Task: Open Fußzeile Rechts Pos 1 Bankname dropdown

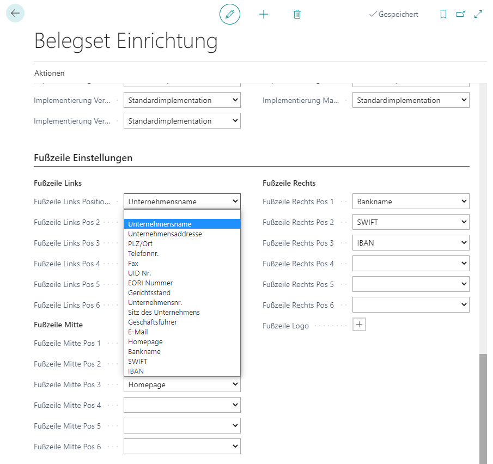Action: click(x=411, y=202)
